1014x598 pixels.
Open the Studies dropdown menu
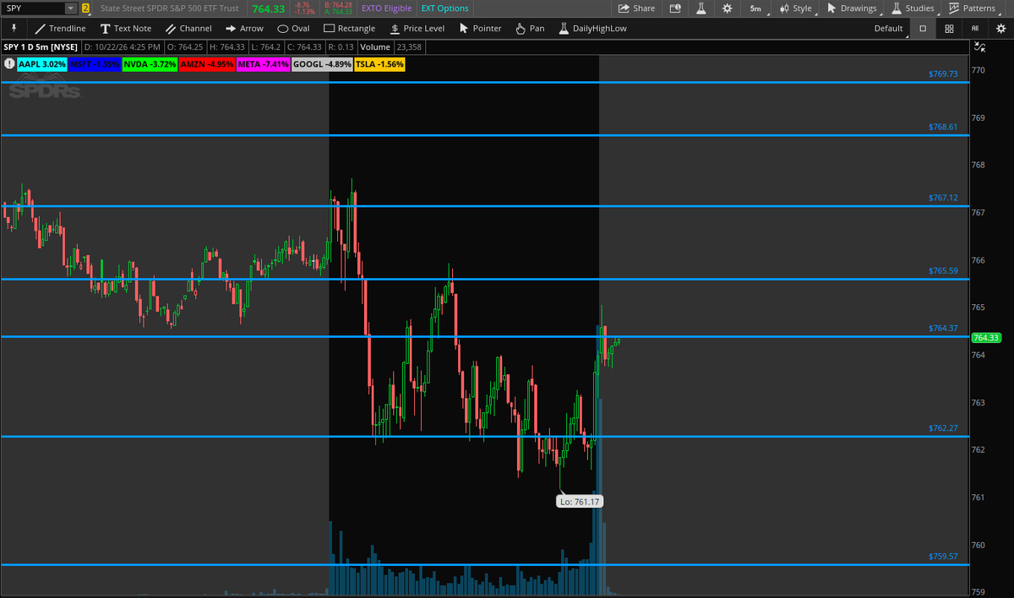coord(913,8)
